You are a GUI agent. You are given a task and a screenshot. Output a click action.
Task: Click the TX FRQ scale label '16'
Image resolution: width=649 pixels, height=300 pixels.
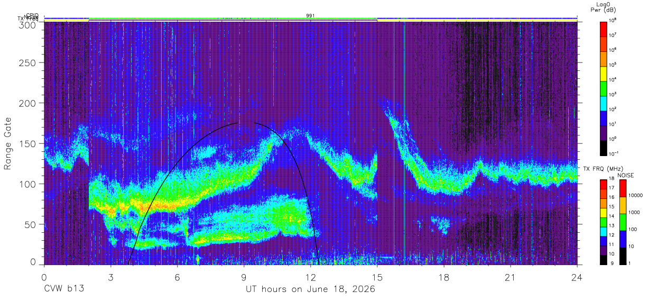[612, 197]
